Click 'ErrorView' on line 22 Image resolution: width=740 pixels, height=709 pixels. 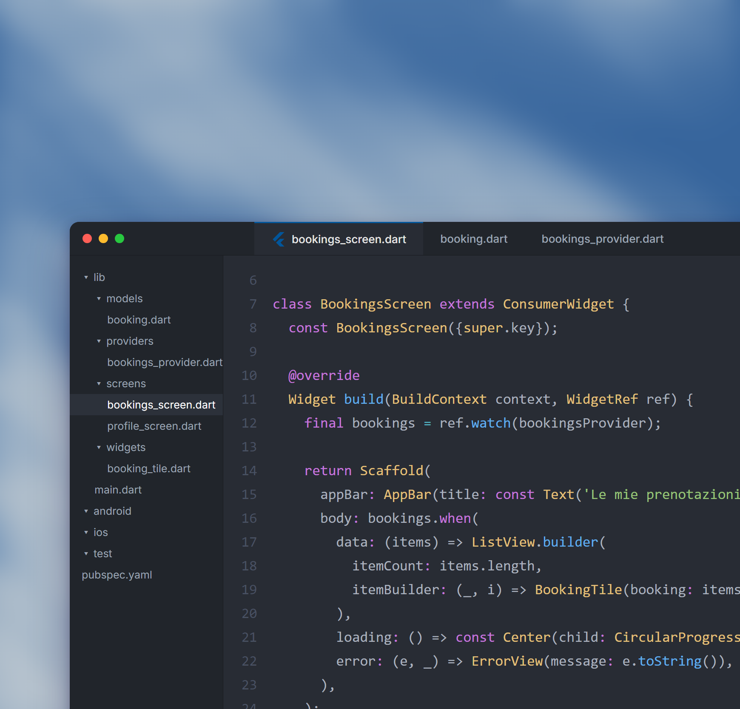pos(507,661)
